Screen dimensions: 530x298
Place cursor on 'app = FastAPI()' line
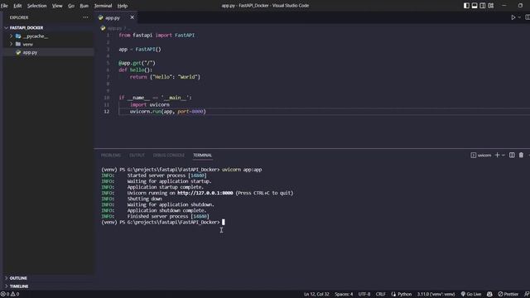point(140,50)
